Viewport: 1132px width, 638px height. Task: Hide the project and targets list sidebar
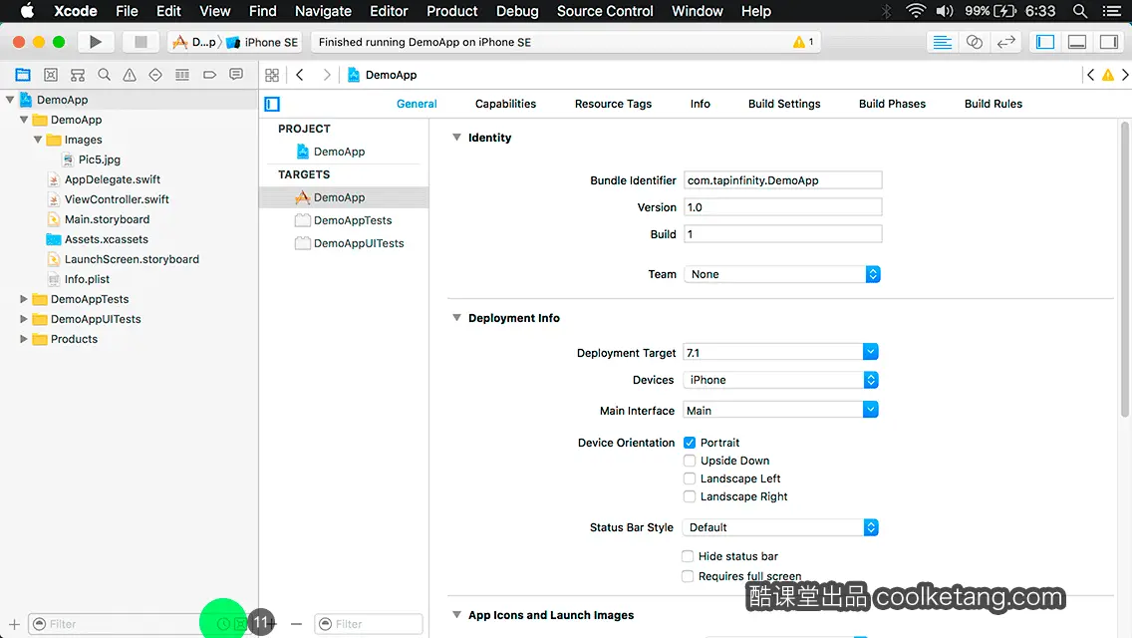pos(272,104)
